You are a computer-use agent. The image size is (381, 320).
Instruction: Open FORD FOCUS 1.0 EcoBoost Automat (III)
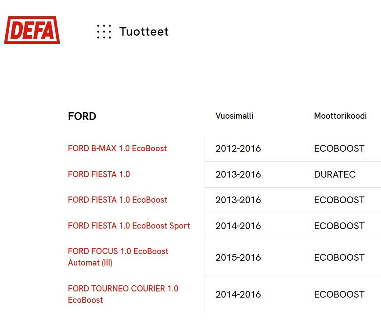pos(118,257)
